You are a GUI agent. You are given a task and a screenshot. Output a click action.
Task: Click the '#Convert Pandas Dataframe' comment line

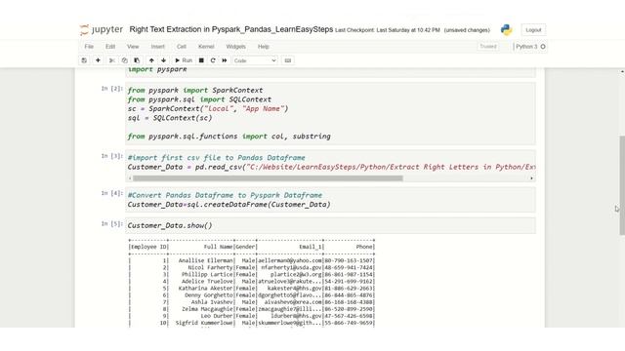tap(225, 195)
